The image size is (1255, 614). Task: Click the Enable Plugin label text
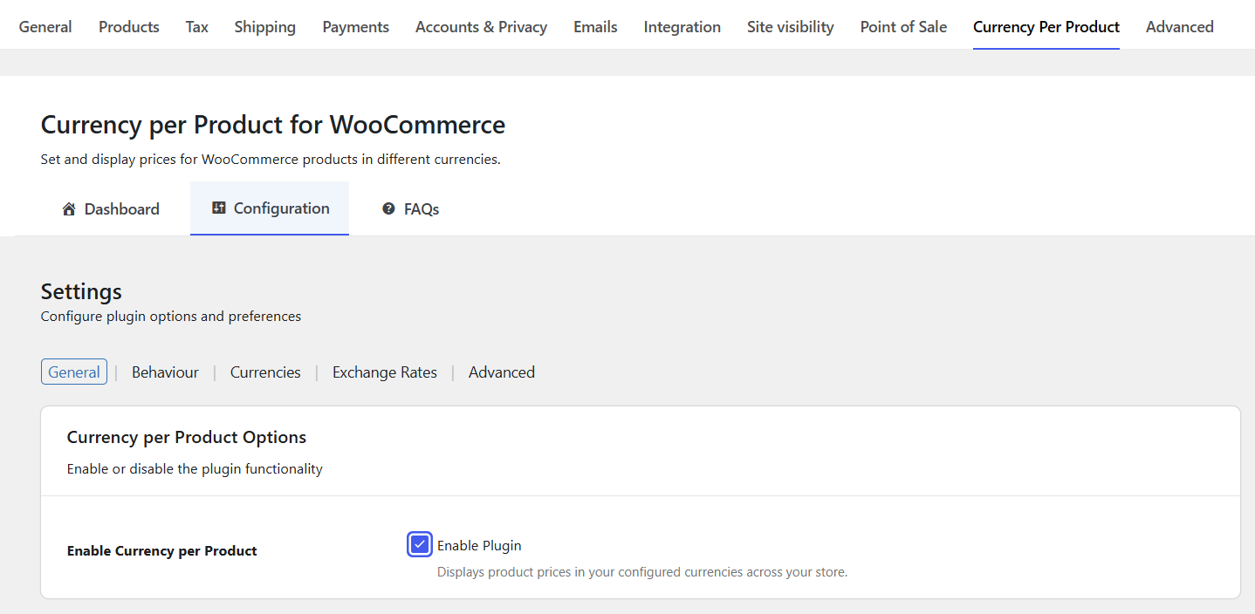479,546
